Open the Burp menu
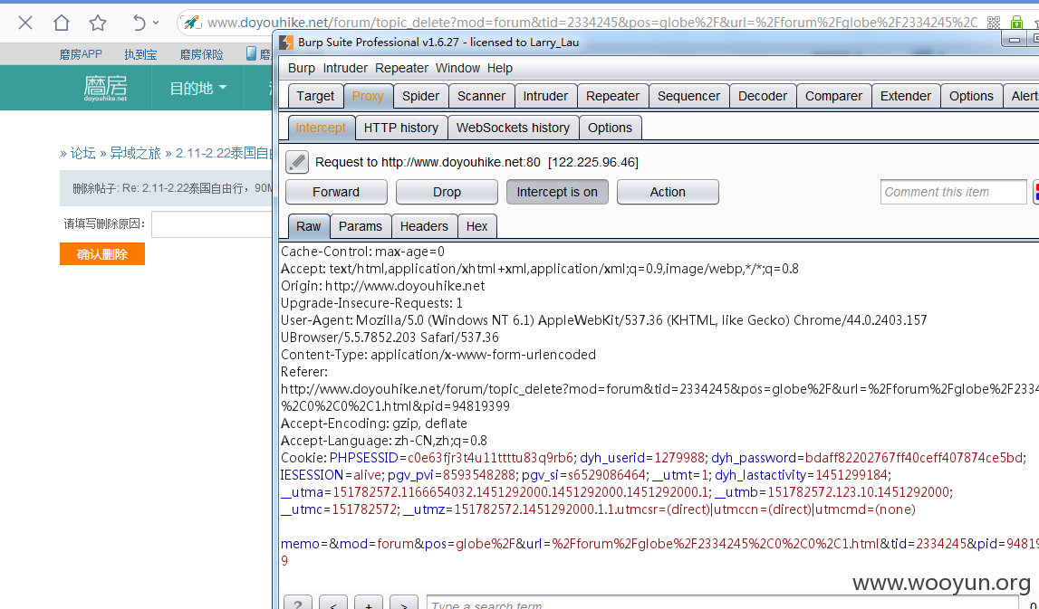The image size is (1039, 609). (x=302, y=68)
